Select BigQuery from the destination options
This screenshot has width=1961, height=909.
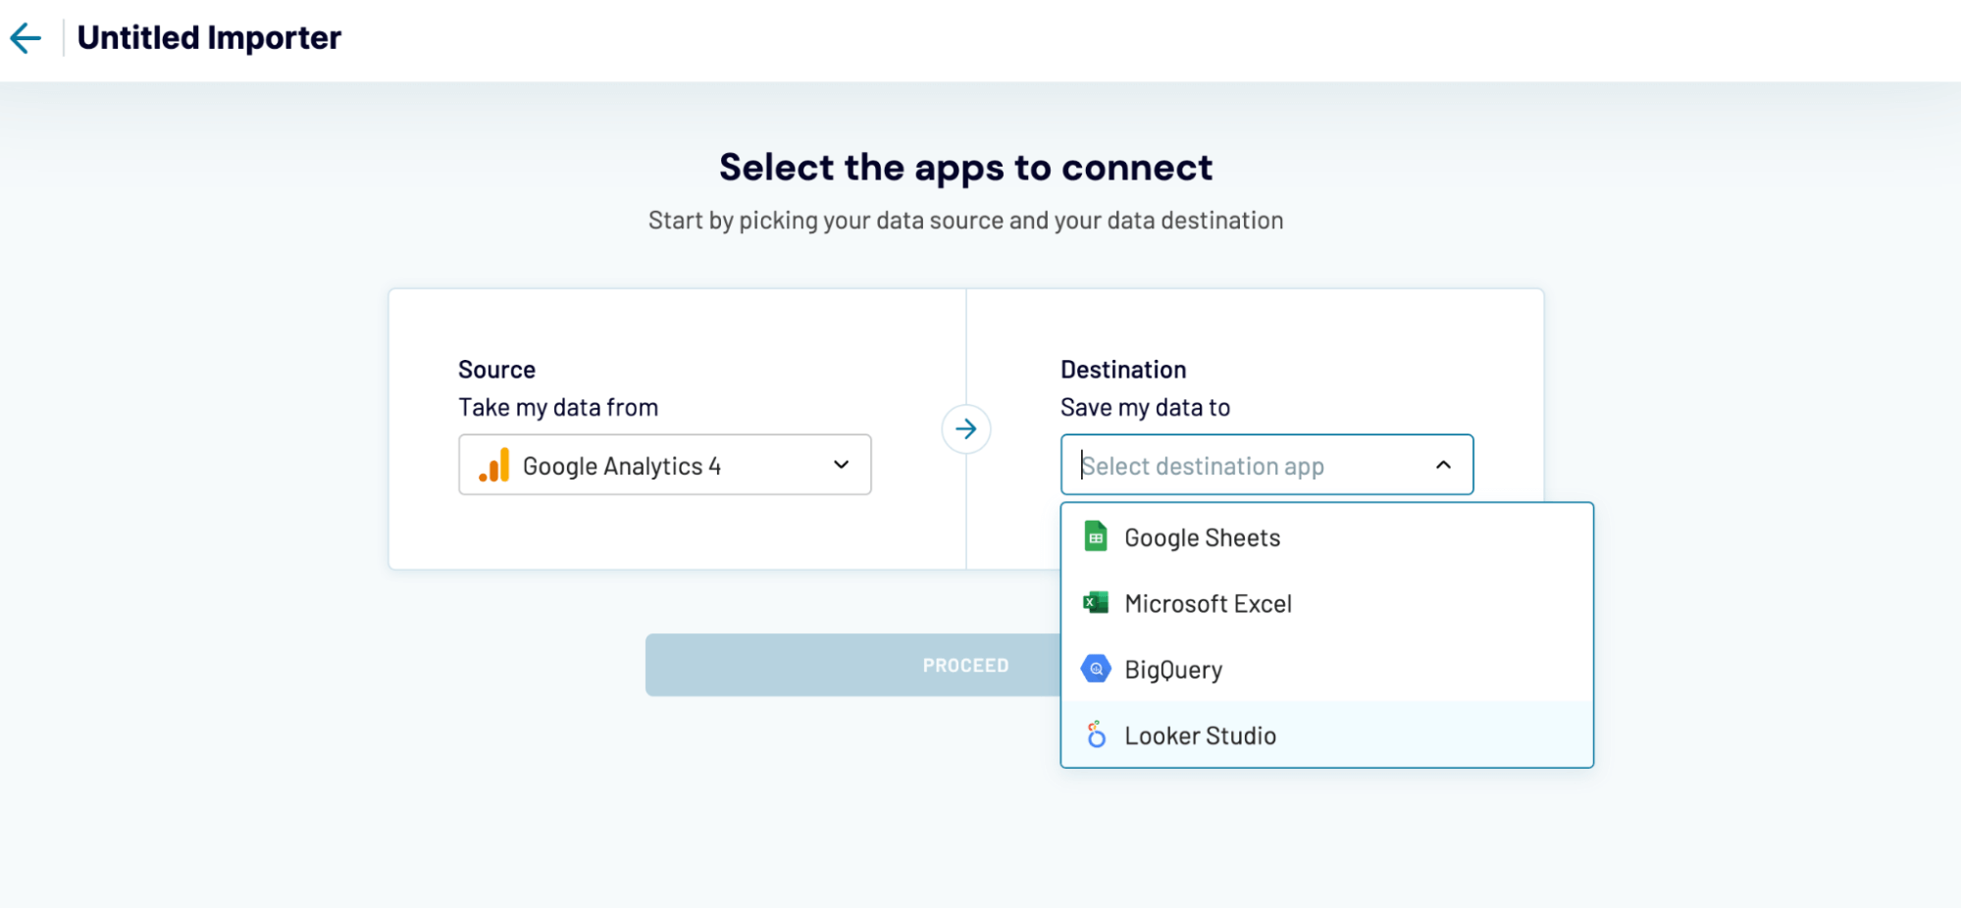coord(1173,668)
